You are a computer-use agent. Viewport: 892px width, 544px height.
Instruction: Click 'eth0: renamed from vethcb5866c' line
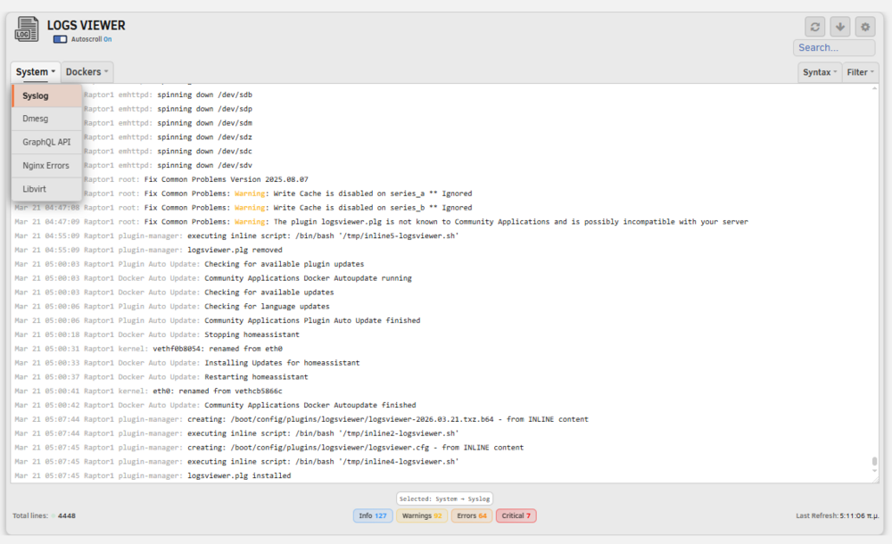tap(148, 391)
